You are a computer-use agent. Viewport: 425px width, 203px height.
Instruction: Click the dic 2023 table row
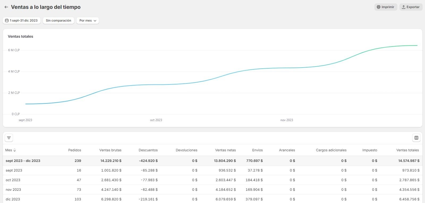13,199
